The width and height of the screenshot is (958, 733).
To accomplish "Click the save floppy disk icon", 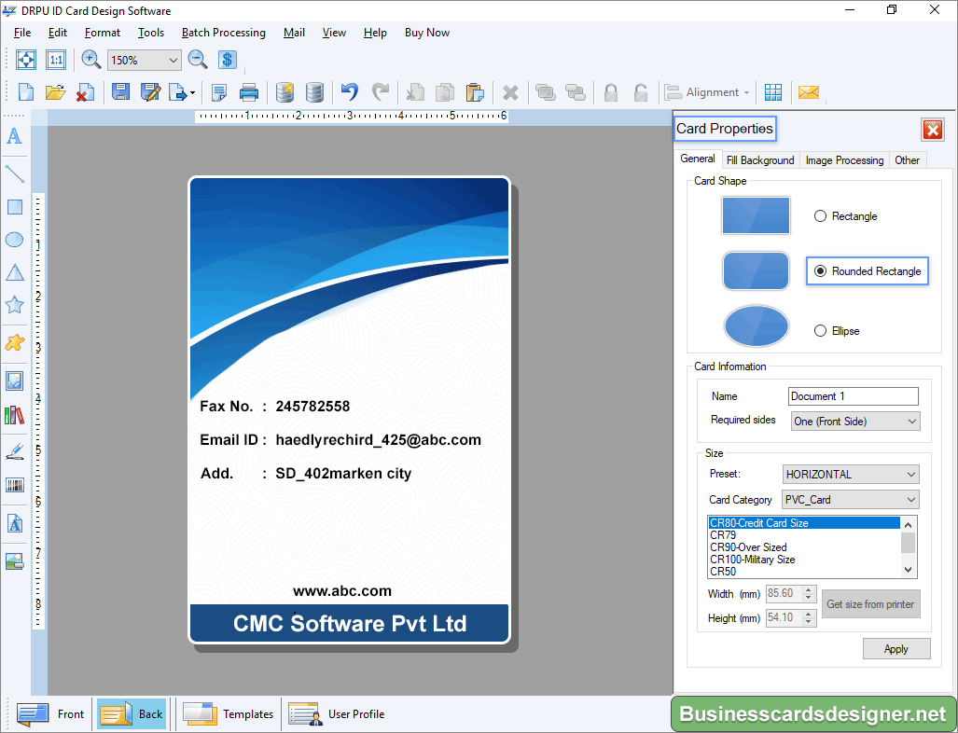I will 120,92.
